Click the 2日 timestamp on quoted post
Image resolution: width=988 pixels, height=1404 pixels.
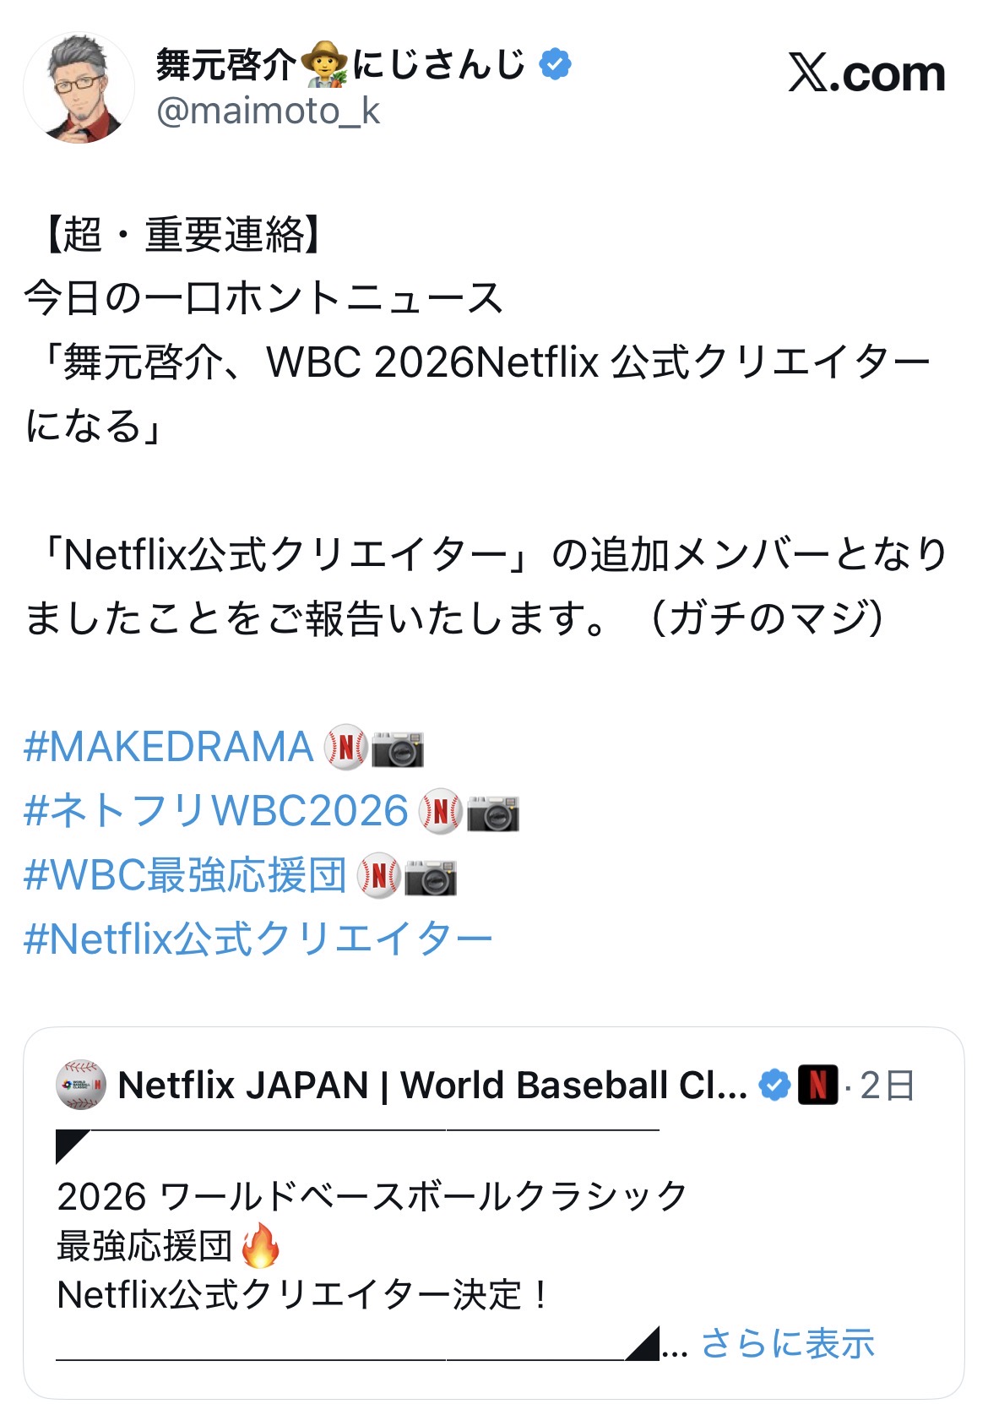click(888, 1086)
